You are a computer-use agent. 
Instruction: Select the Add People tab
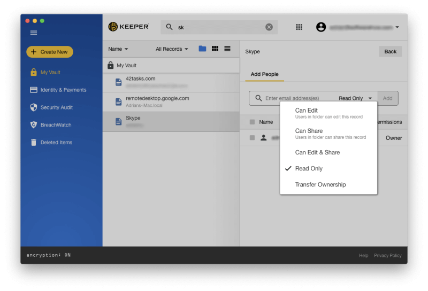(x=264, y=74)
